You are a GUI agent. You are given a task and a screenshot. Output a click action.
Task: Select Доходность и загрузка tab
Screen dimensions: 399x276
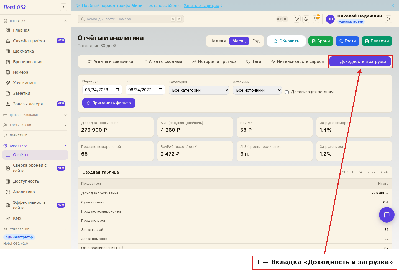(360, 61)
